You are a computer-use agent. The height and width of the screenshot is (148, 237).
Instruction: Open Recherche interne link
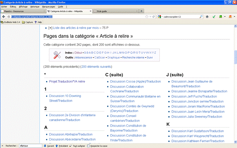click(x=133, y=58)
